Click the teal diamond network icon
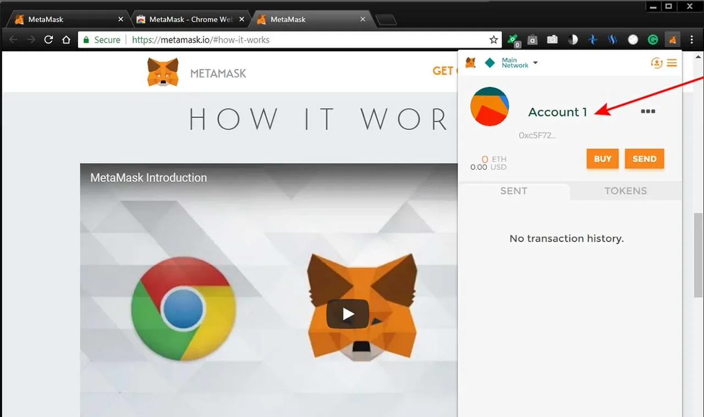Viewport: 704px width, 417px height. pos(490,63)
